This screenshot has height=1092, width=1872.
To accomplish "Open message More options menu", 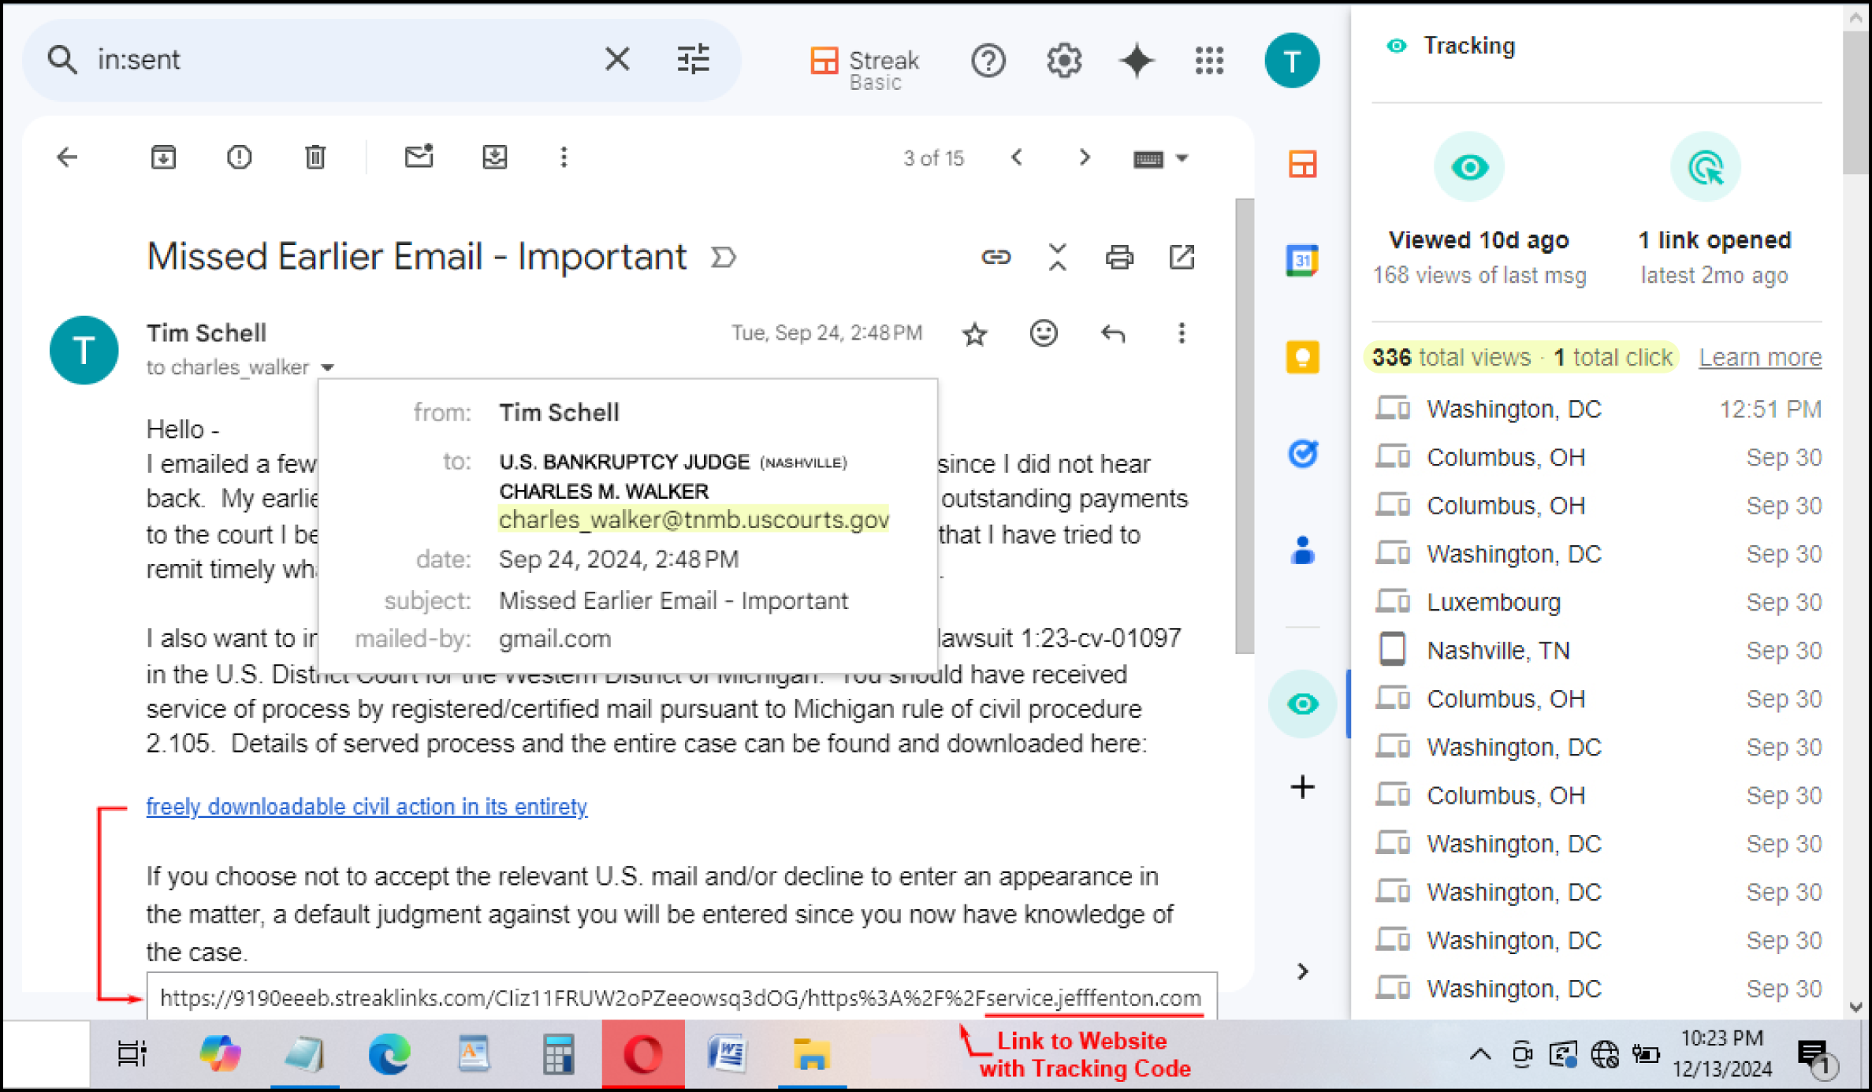I will (x=1181, y=333).
